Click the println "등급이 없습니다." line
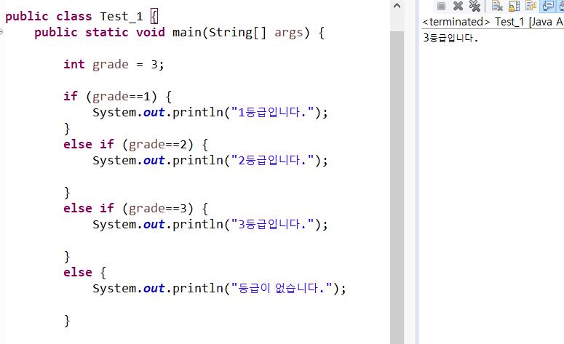 point(219,288)
